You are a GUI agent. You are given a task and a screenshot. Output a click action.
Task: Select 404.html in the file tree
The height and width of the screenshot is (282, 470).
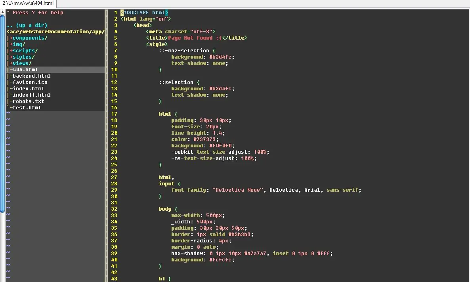click(x=55, y=70)
